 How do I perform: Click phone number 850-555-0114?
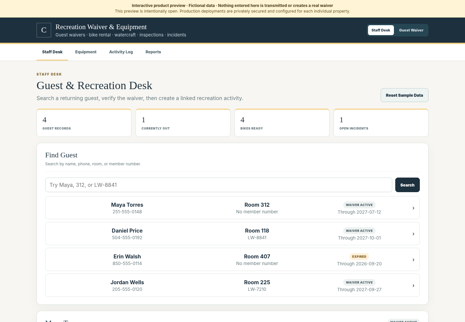(127, 263)
